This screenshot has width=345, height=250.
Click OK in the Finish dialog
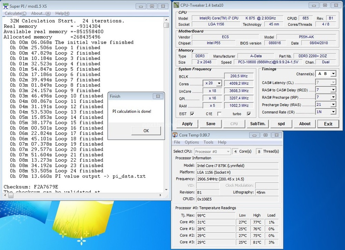point(146,131)
